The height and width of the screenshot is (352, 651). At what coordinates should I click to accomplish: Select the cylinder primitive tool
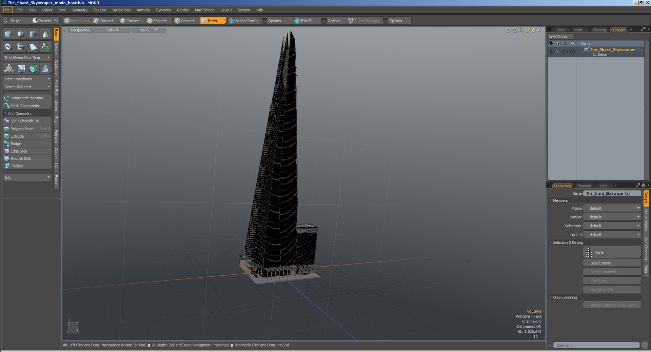click(33, 34)
